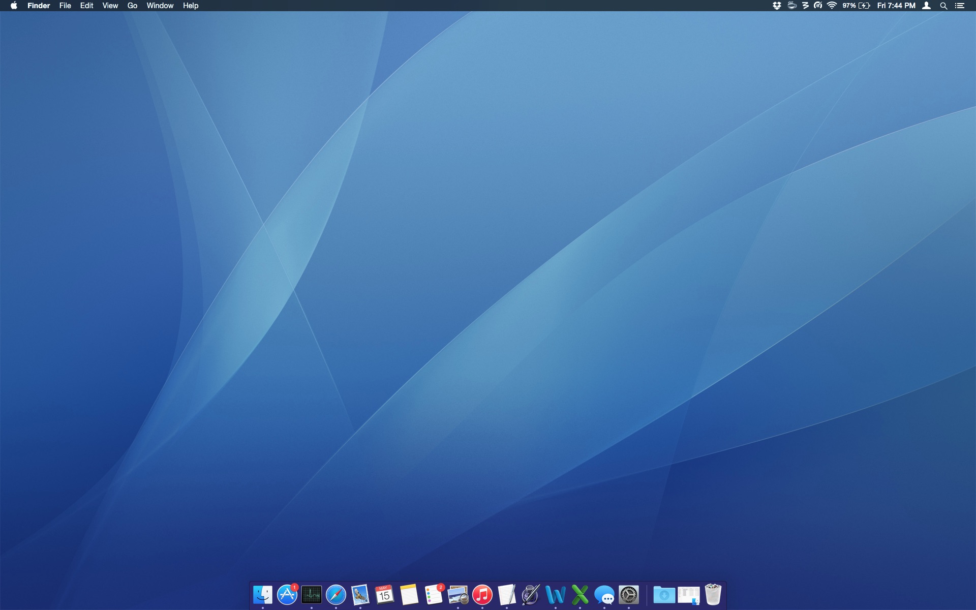Open the File menu
Image resolution: width=976 pixels, height=610 pixels.
point(65,6)
